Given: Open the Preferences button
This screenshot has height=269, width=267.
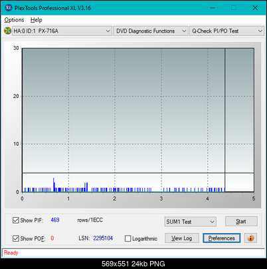Looking at the screenshot, I should pyautogui.click(x=222, y=238).
